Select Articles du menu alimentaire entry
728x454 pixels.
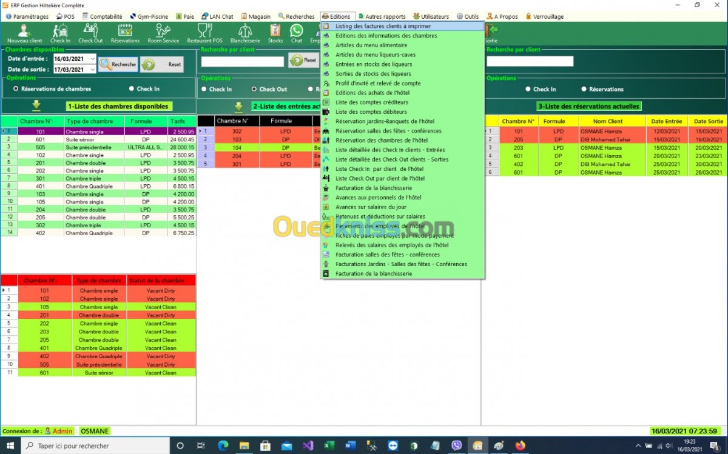[x=402, y=45]
